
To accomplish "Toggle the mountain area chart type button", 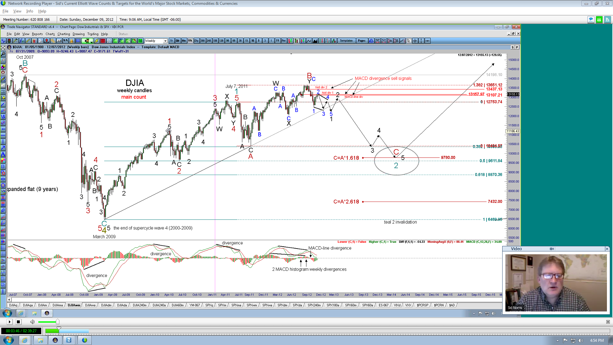I will [315, 41].
